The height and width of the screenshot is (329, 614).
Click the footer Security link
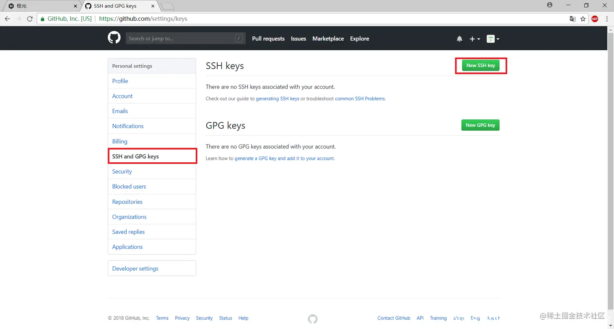coord(204,318)
